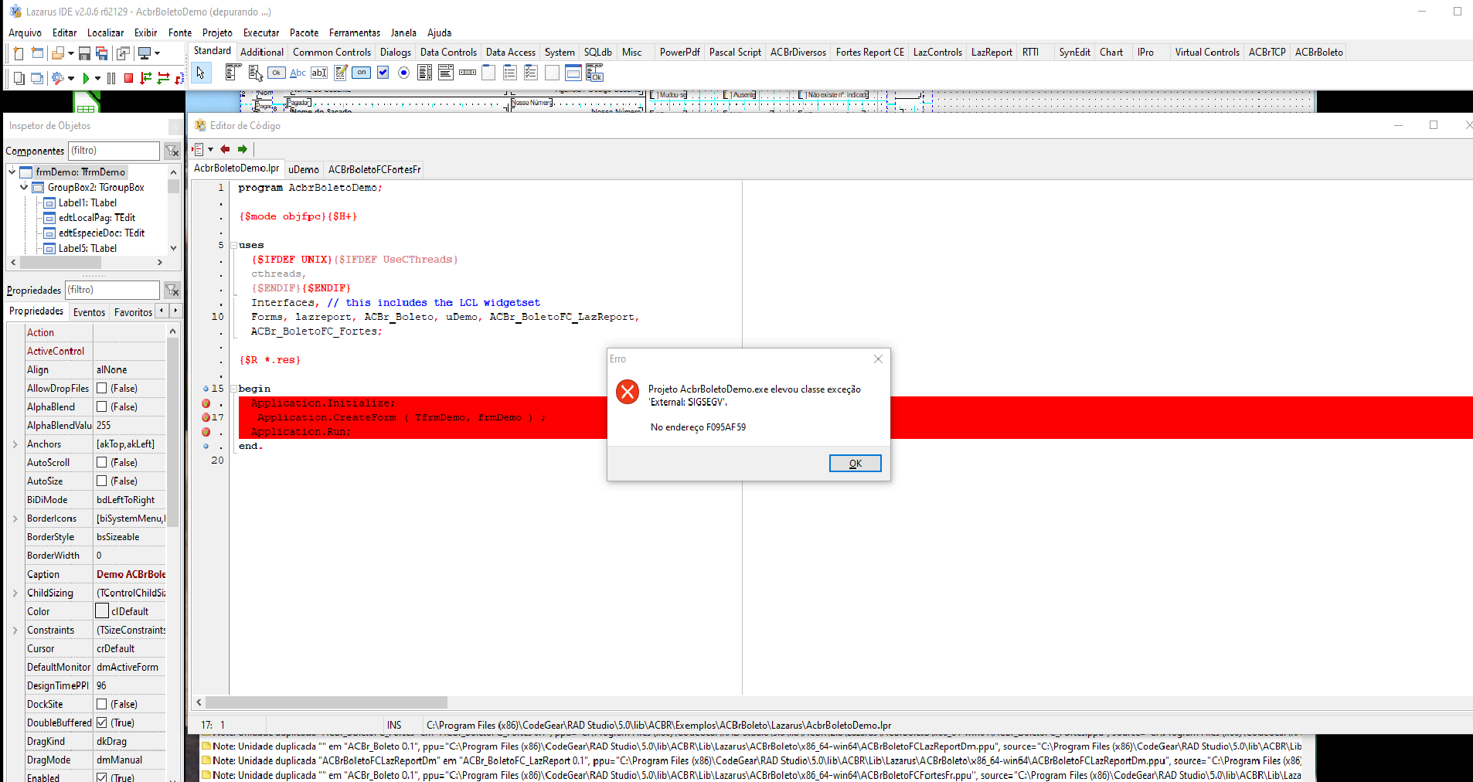The image size is (1473, 782).
Task: Select the TLabel 'Abc' palette component
Action: click(x=298, y=73)
